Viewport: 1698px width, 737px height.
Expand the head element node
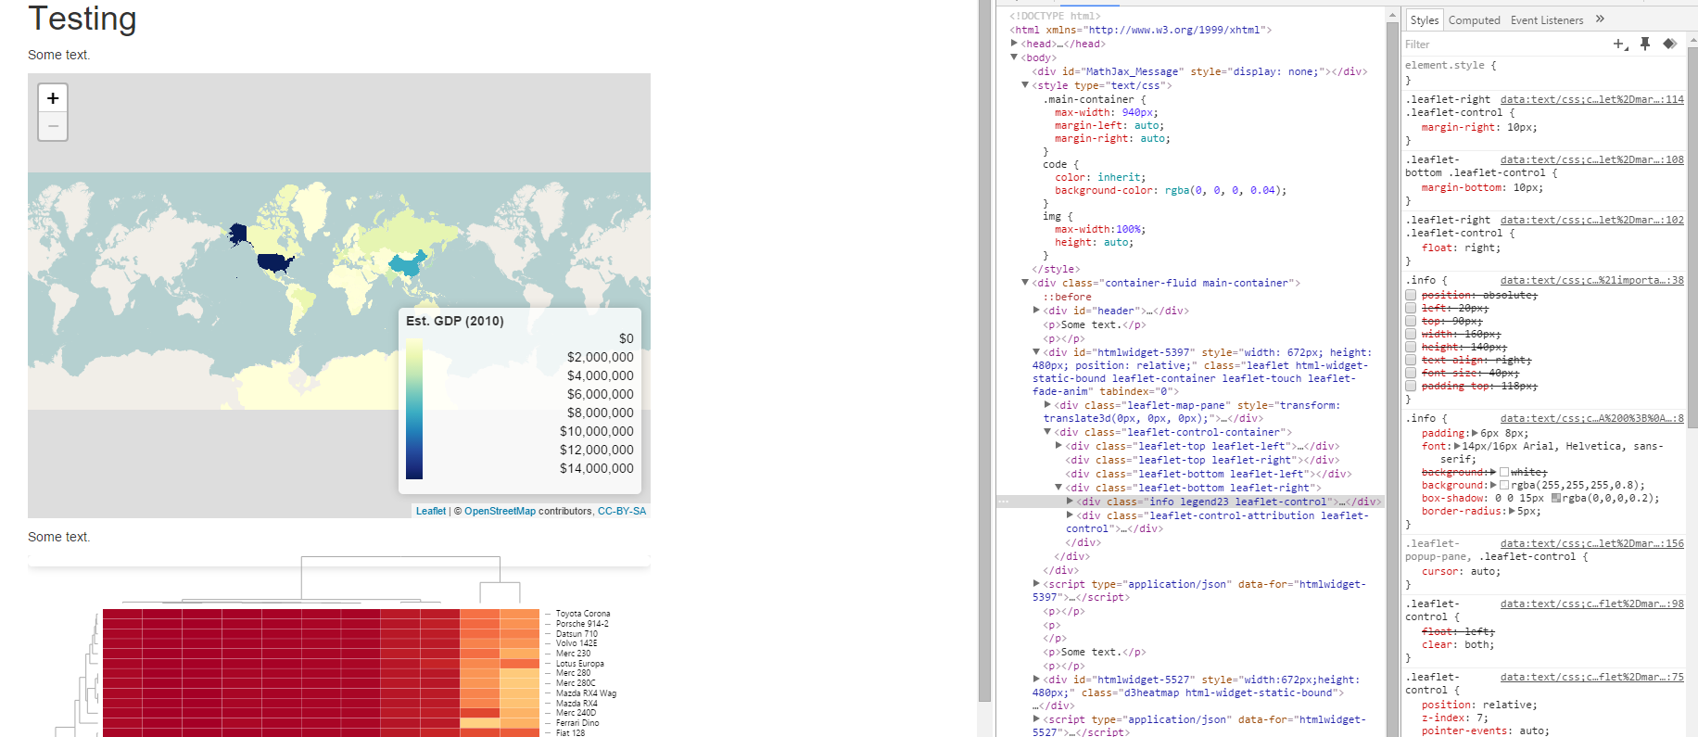tap(1014, 44)
